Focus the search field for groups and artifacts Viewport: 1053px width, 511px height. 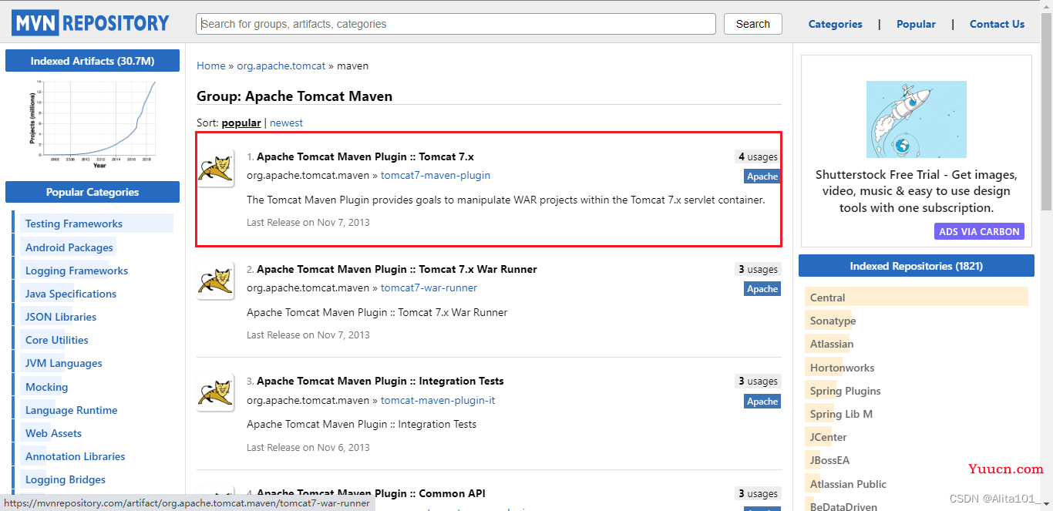(456, 24)
